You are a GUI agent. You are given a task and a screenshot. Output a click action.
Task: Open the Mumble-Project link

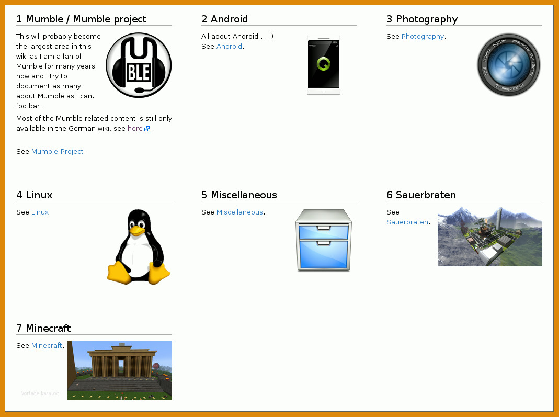tap(58, 152)
